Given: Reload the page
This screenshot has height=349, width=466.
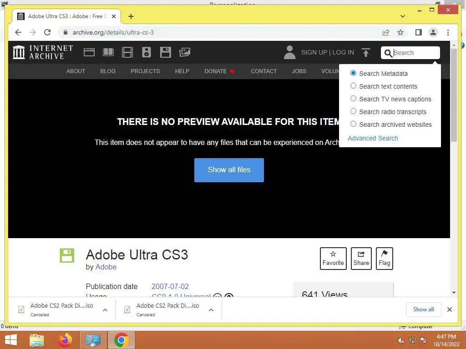Looking at the screenshot, I should [x=47, y=32].
